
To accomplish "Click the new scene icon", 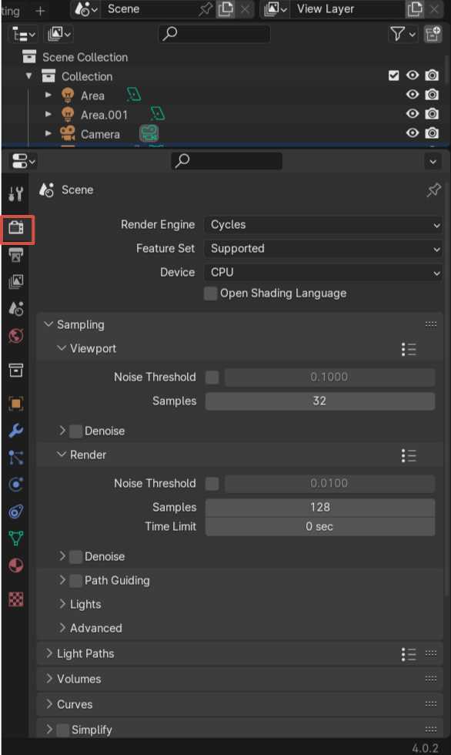I will coord(225,9).
